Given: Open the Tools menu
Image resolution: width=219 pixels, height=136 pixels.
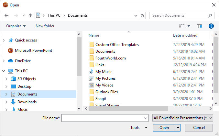Looking at the screenshot, I should [x=139, y=128].
